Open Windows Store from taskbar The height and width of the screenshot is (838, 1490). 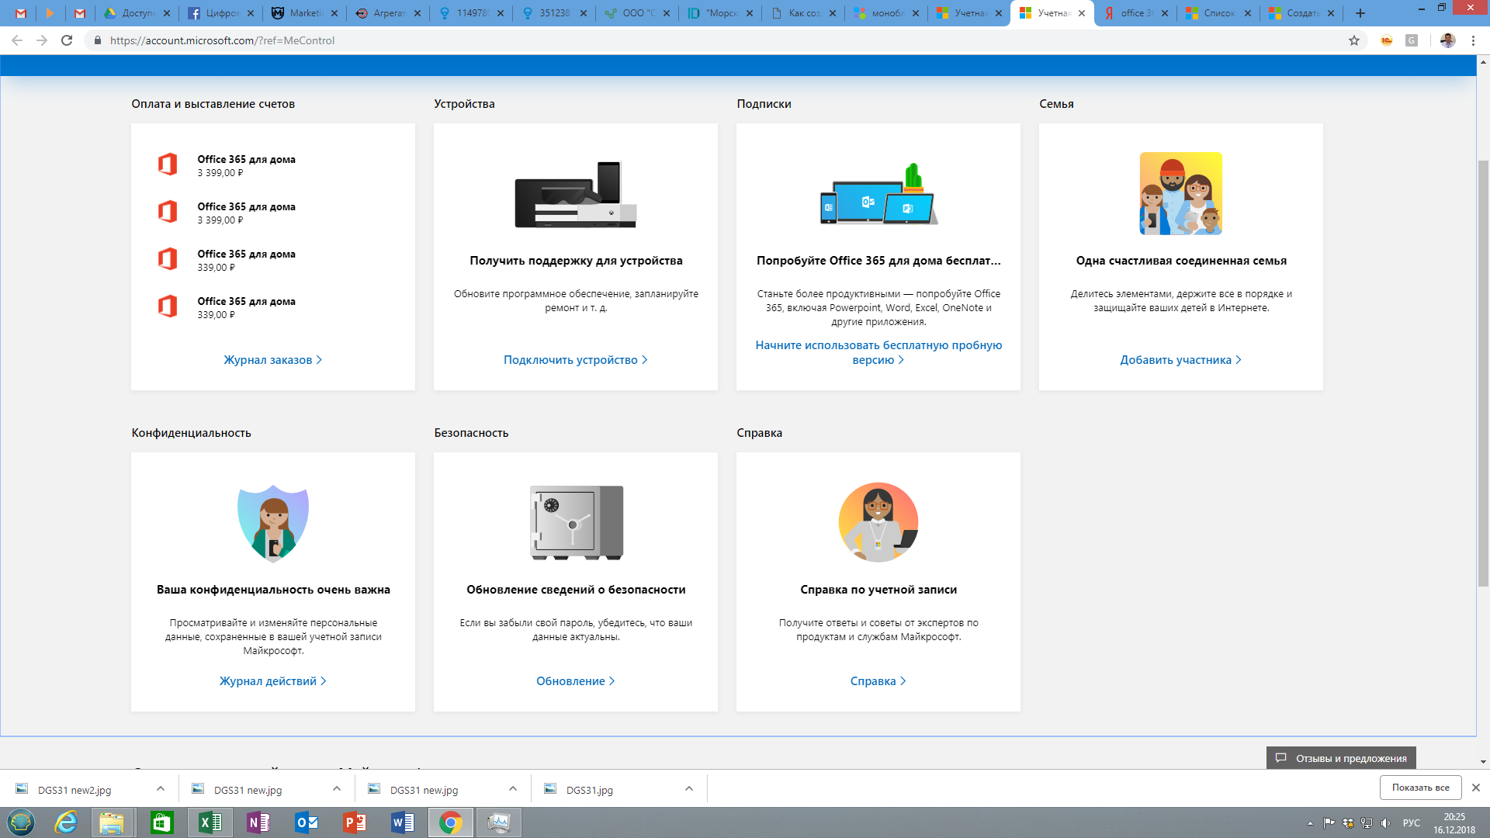(x=161, y=822)
